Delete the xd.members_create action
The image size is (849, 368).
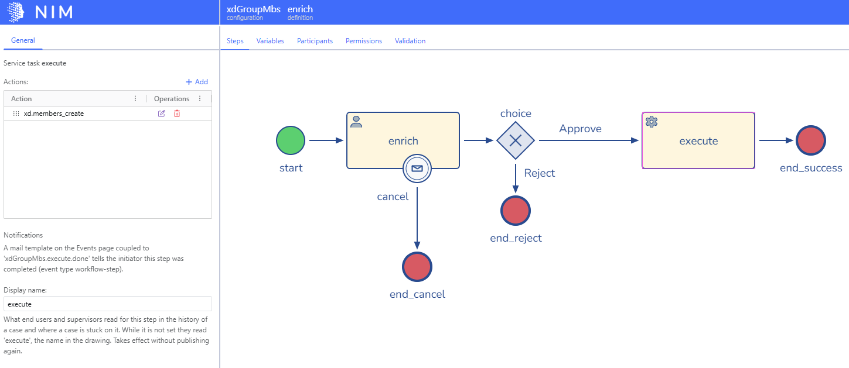pos(177,114)
